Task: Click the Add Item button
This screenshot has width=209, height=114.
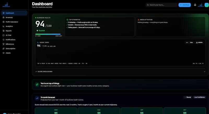Action: tap(185, 5)
